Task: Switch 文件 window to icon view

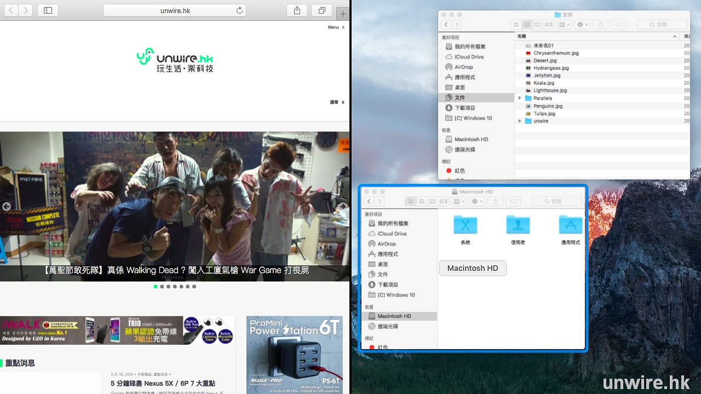Action: [515, 25]
